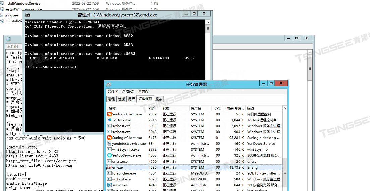The image size is (370, 191).
Task: Click Task Manager process list scrollbar thumb
Action: coord(285,173)
